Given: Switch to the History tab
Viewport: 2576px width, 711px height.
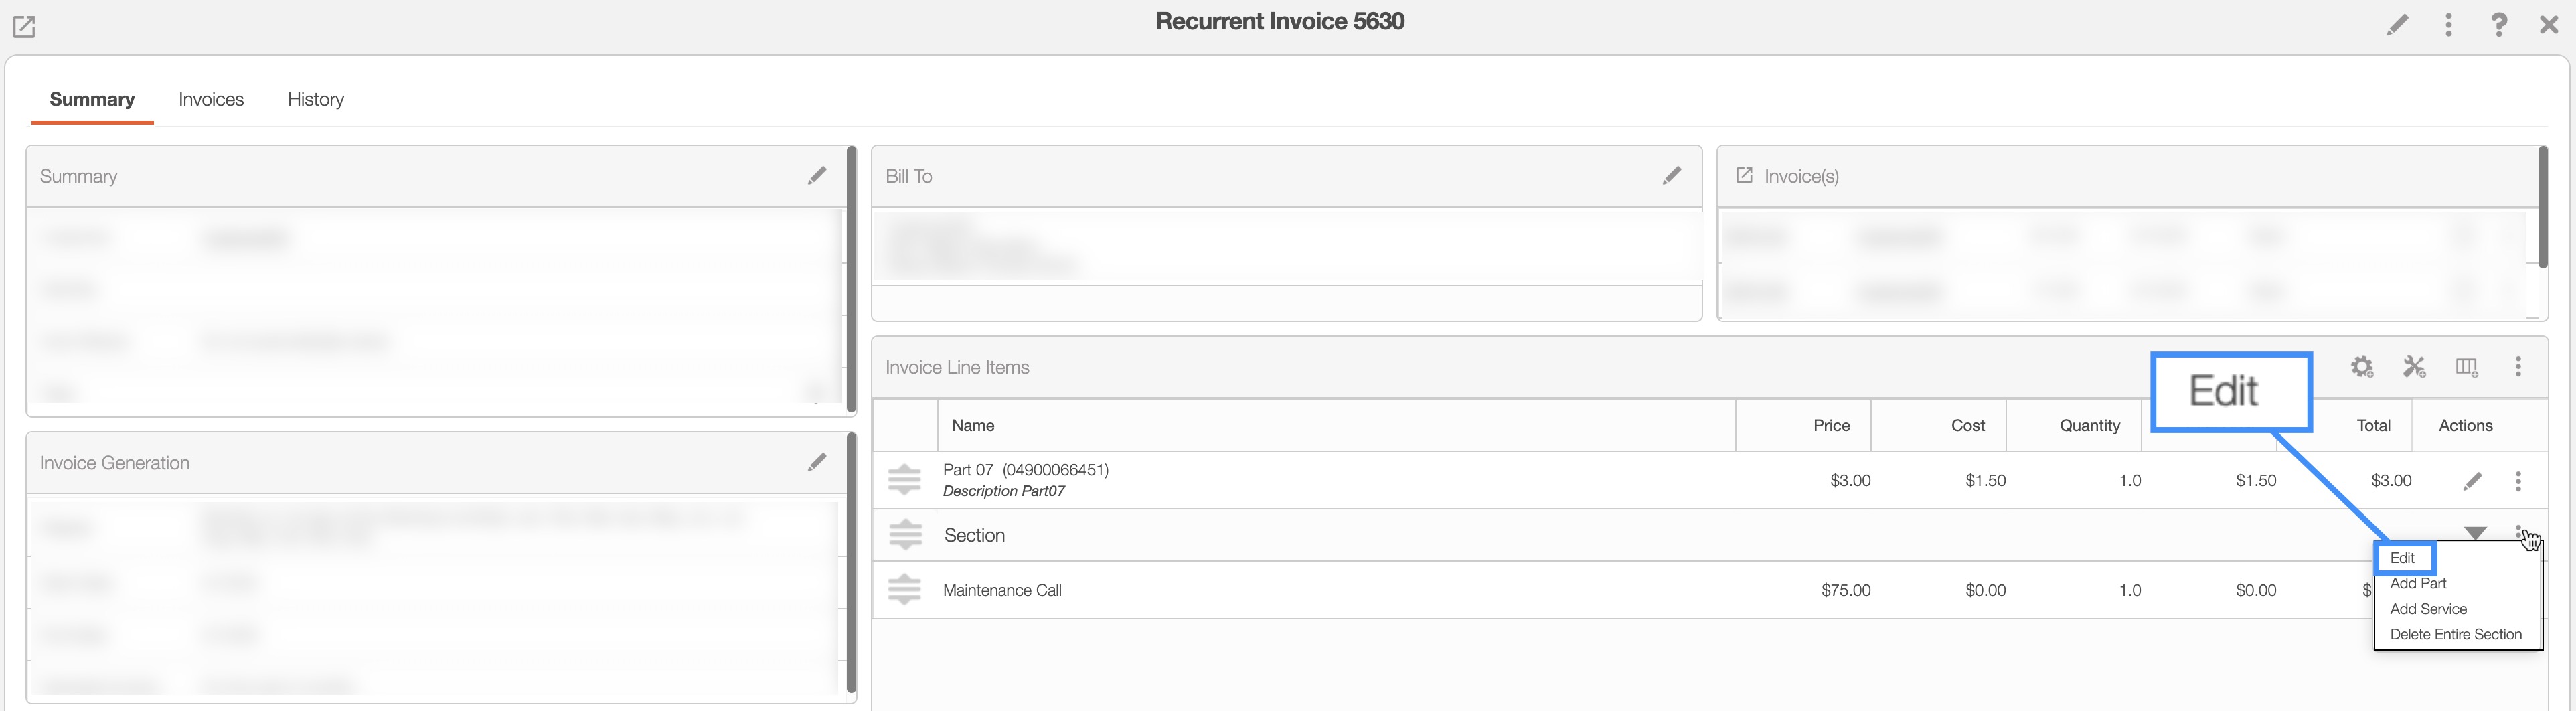Looking at the screenshot, I should coord(315,99).
